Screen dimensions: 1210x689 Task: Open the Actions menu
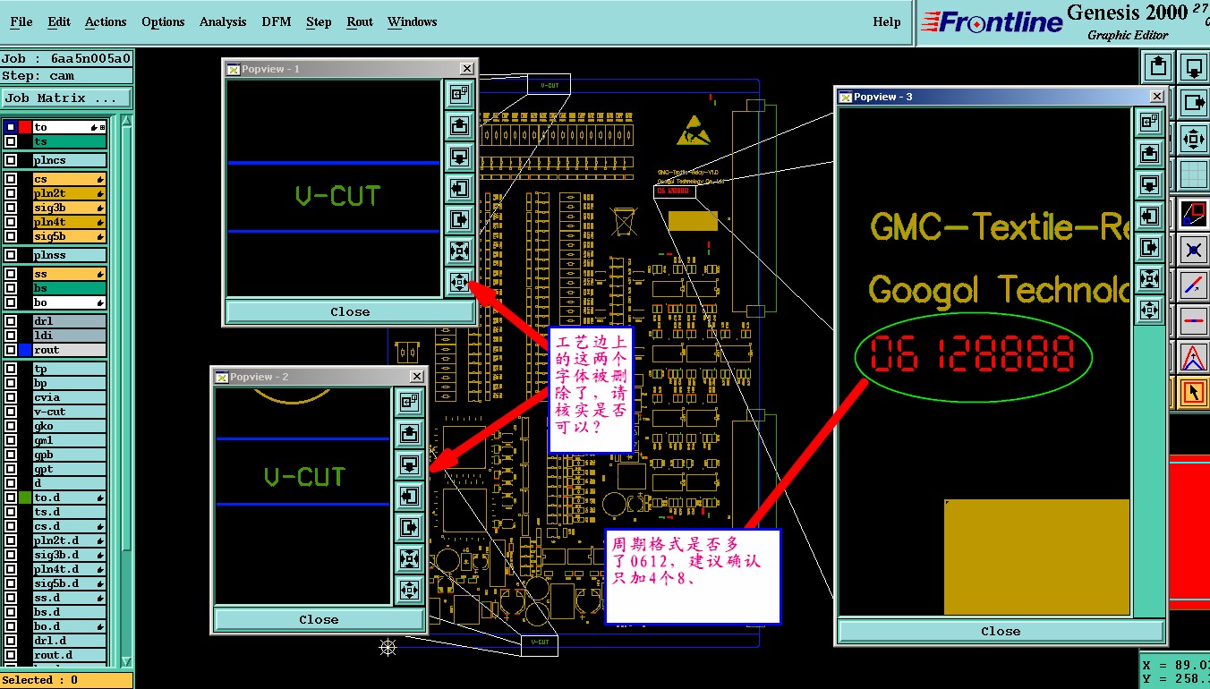tap(106, 21)
